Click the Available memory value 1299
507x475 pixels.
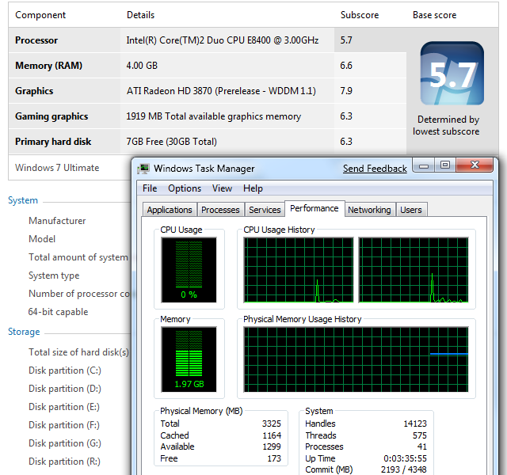272,446
